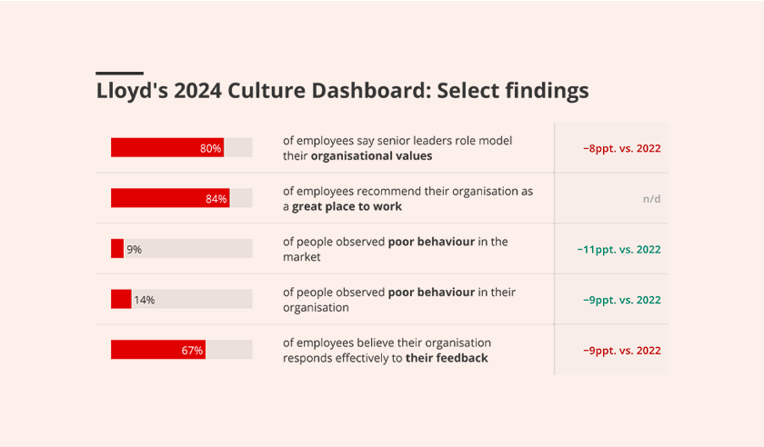Click the red fill of the 14% bar
Screen dimensions: 764x447
point(121,299)
